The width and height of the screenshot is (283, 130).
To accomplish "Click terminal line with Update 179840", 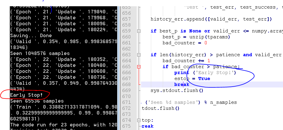I will (64, 12).
